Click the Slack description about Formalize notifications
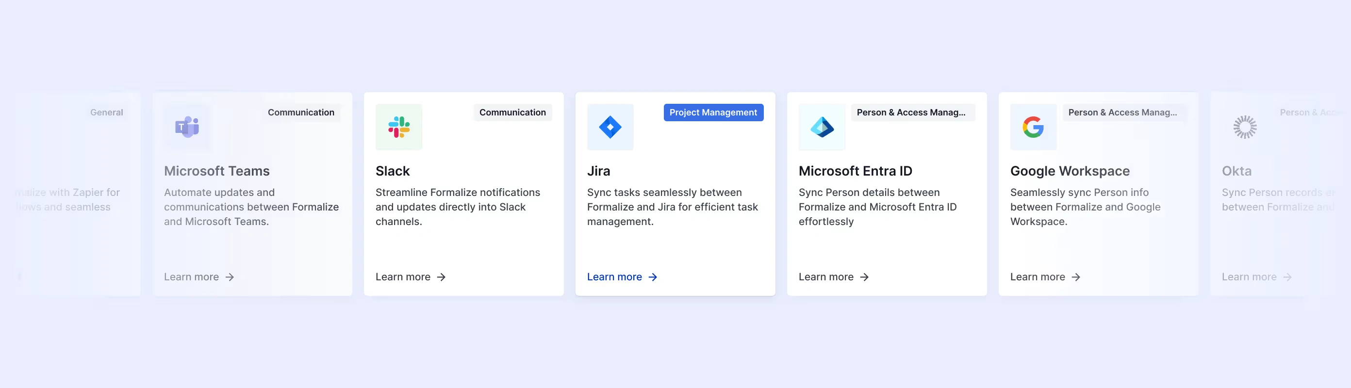The width and height of the screenshot is (1351, 388). 458,207
